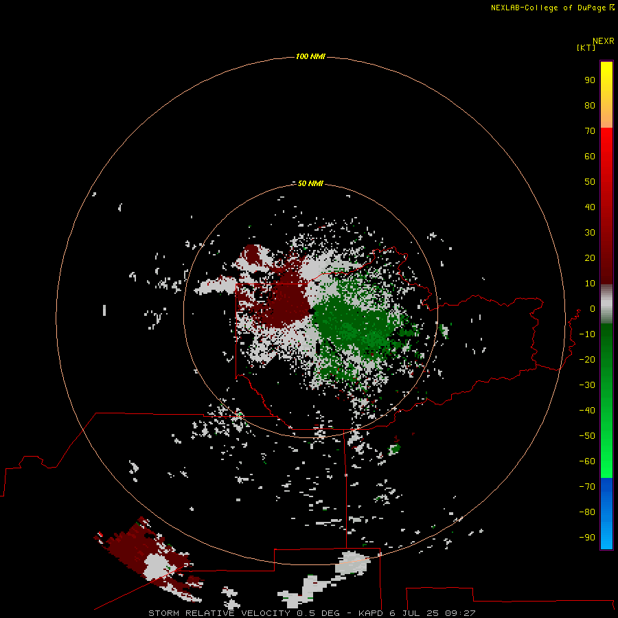
Task: Pick the red outbound segment of color bar
Action: (606, 206)
